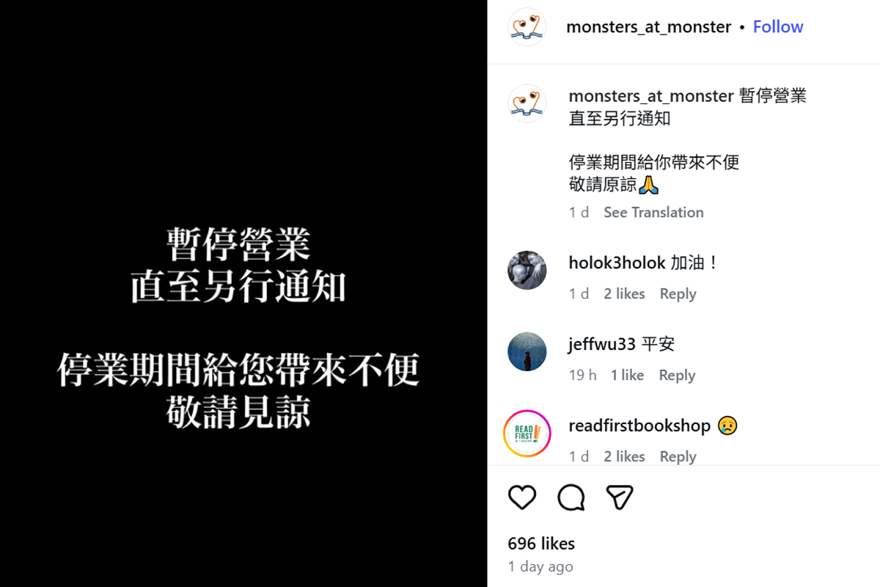The height and width of the screenshot is (587, 880).
Task: View the 696 likes list
Action: (541, 544)
